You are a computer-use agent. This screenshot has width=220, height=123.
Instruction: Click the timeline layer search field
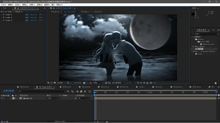pos(41,92)
